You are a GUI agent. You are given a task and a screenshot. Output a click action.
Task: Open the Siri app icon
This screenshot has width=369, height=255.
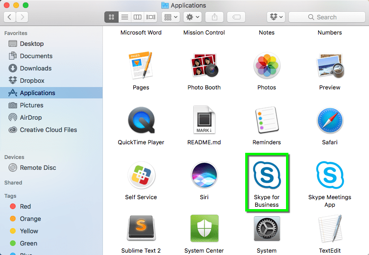[204, 175]
